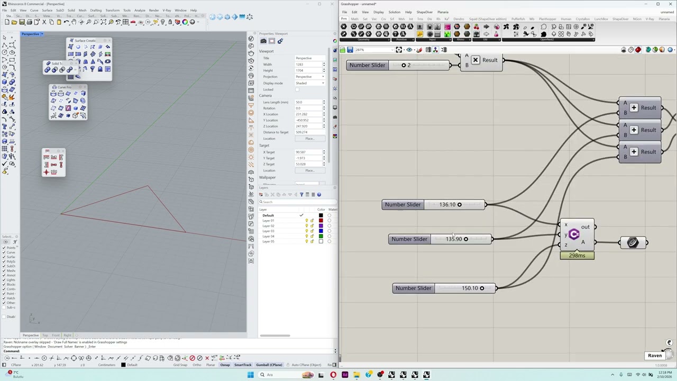This screenshot has width=677, height=381.
Task: Click the Windows Start button on taskbar
Action: coord(250,375)
